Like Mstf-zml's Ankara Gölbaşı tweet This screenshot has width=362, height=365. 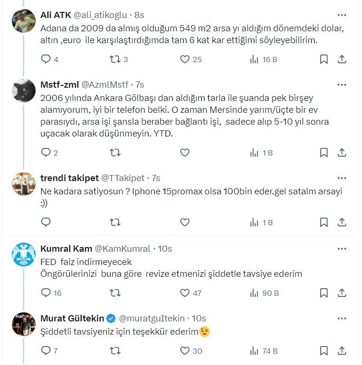[x=185, y=153]
